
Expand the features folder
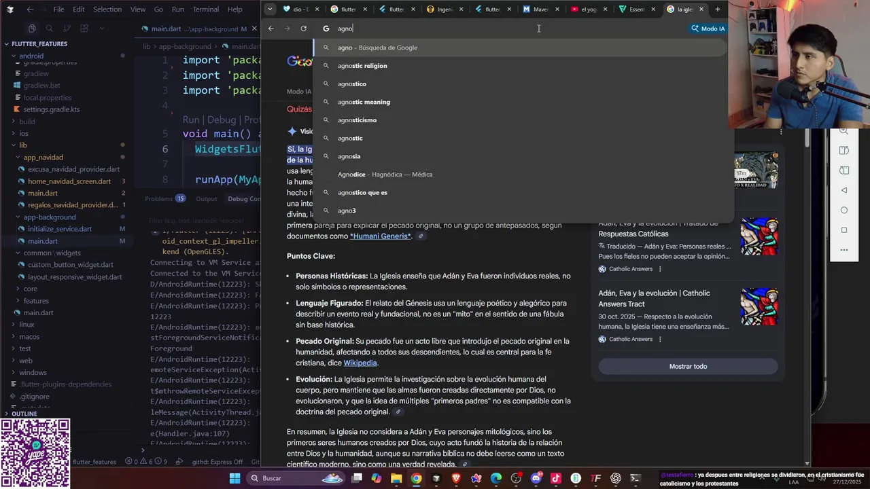[x=36, y=301]
